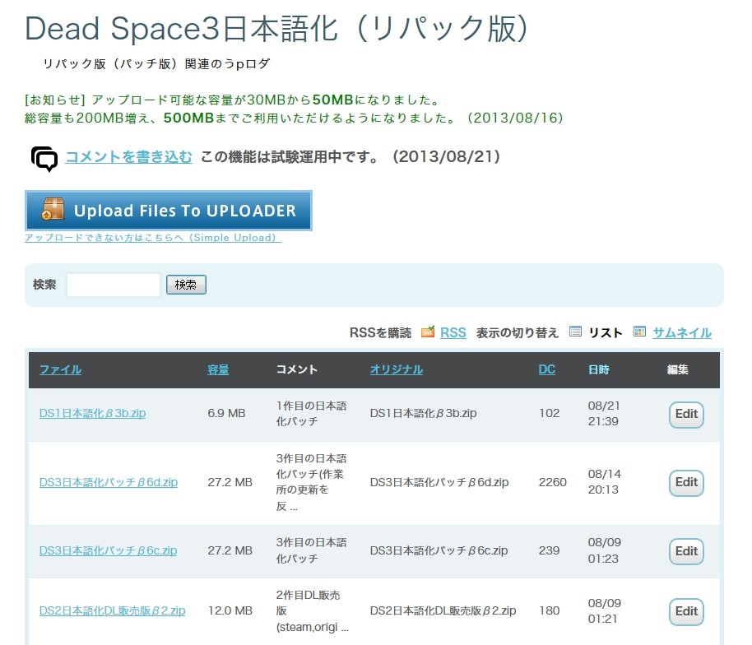Sort the table by ファイル column
The width and height of the screenshot is (752, 645).
pos(60,369)
